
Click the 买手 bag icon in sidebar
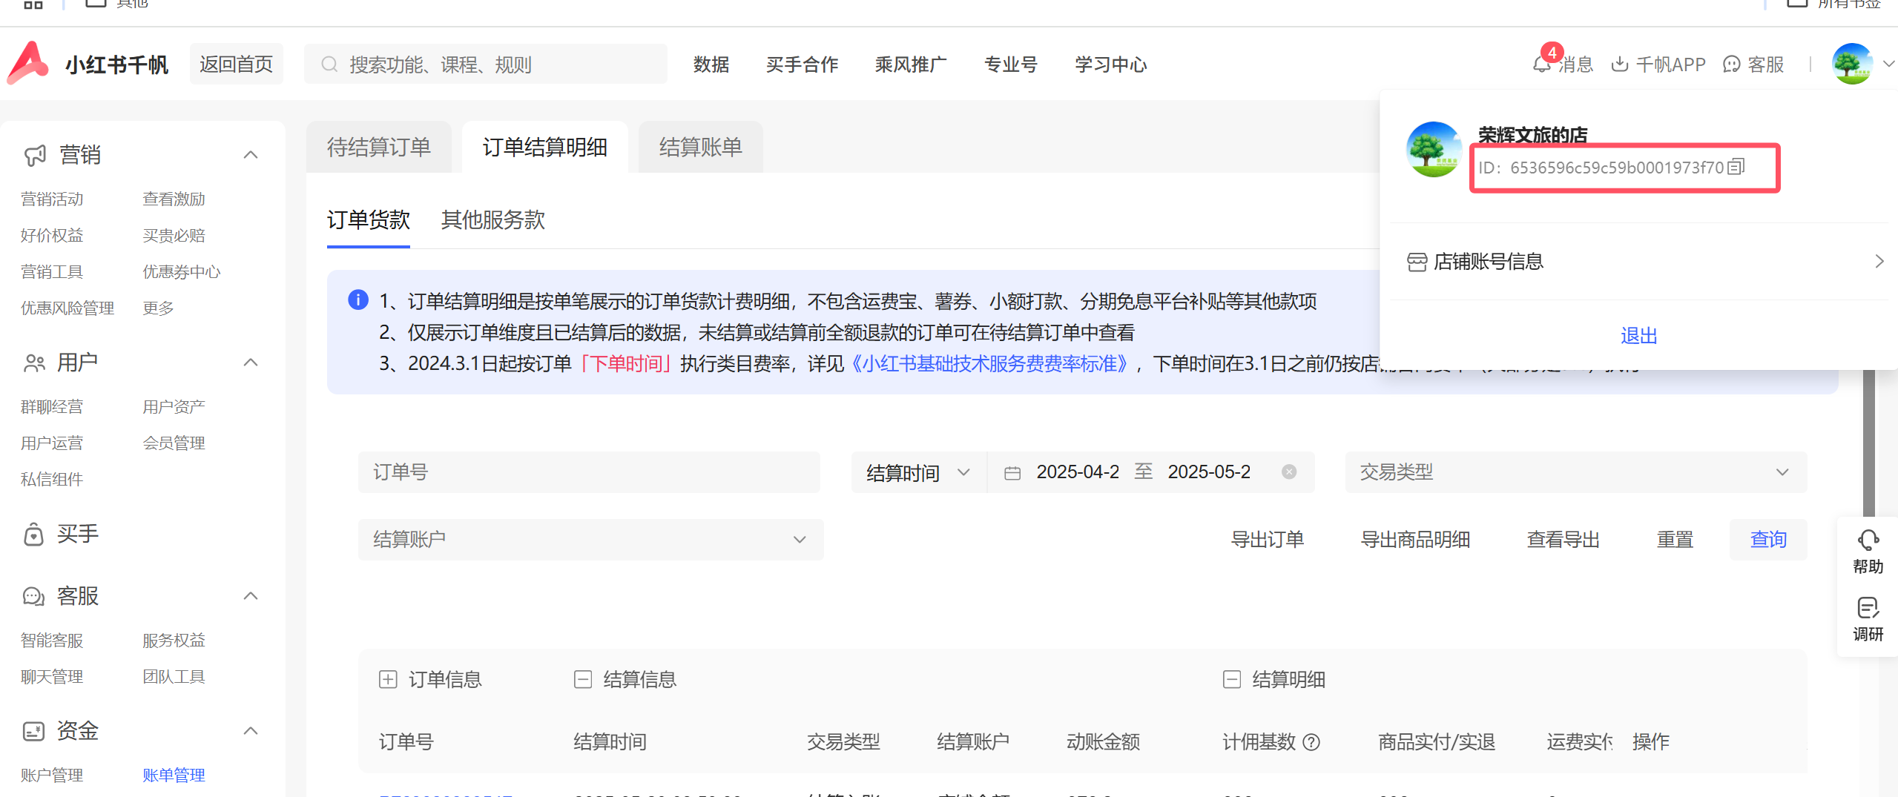click(33, 534)
